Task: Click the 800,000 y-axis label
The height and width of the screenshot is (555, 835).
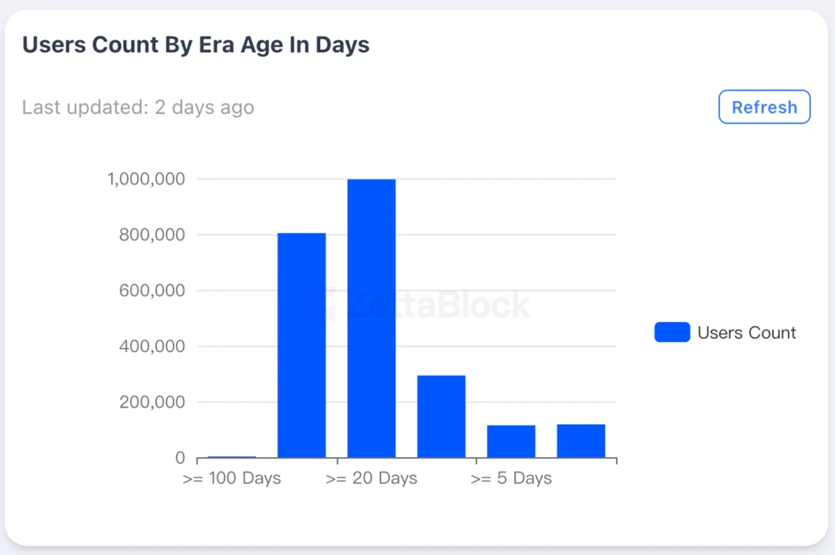Action: 152,235
